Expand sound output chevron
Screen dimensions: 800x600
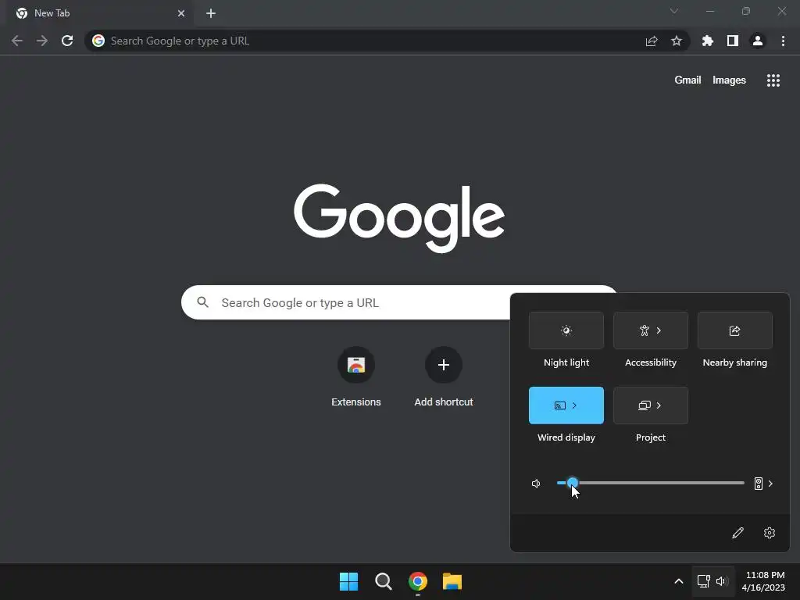point(770,483)
